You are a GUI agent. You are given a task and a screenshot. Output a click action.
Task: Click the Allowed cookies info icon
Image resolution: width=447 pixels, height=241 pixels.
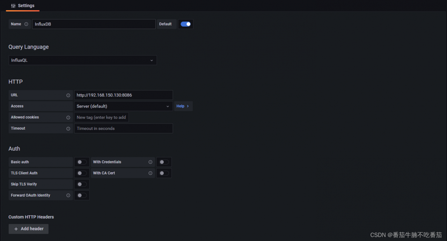coord(68,117)
